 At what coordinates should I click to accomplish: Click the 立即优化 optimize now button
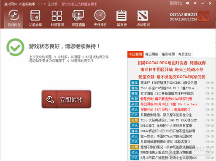[x=66, y=99]
